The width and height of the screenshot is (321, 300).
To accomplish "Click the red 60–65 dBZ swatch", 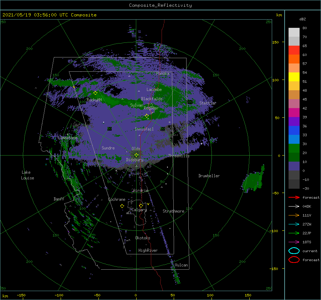I will pos(294,50).
